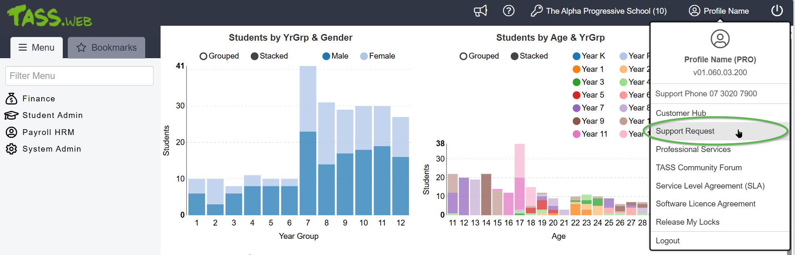Click the Filter Menu input field
The width and height of the screenshot is (795, 255).
pyautogui.click(x=79, y=76)
